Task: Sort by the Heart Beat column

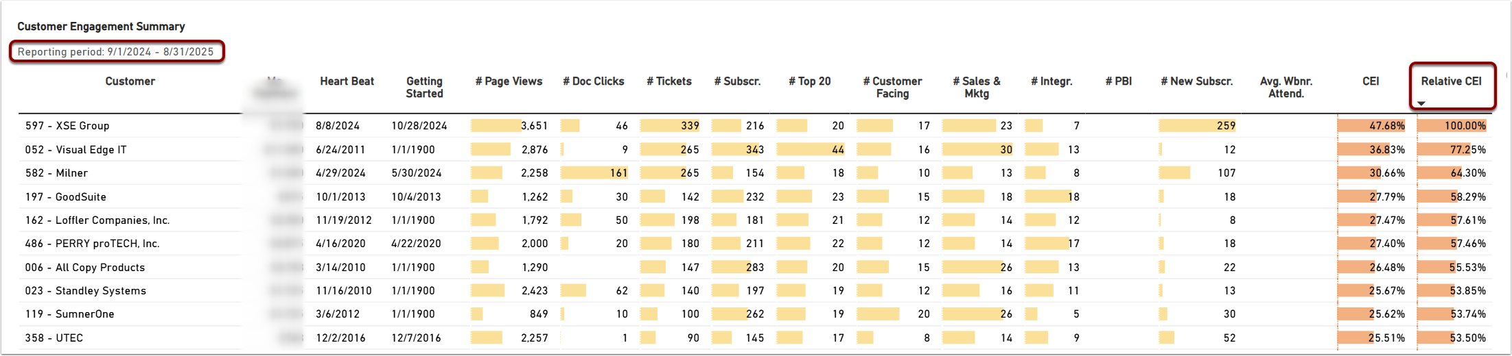Action: pyautogui.click(x=347, y=81)
